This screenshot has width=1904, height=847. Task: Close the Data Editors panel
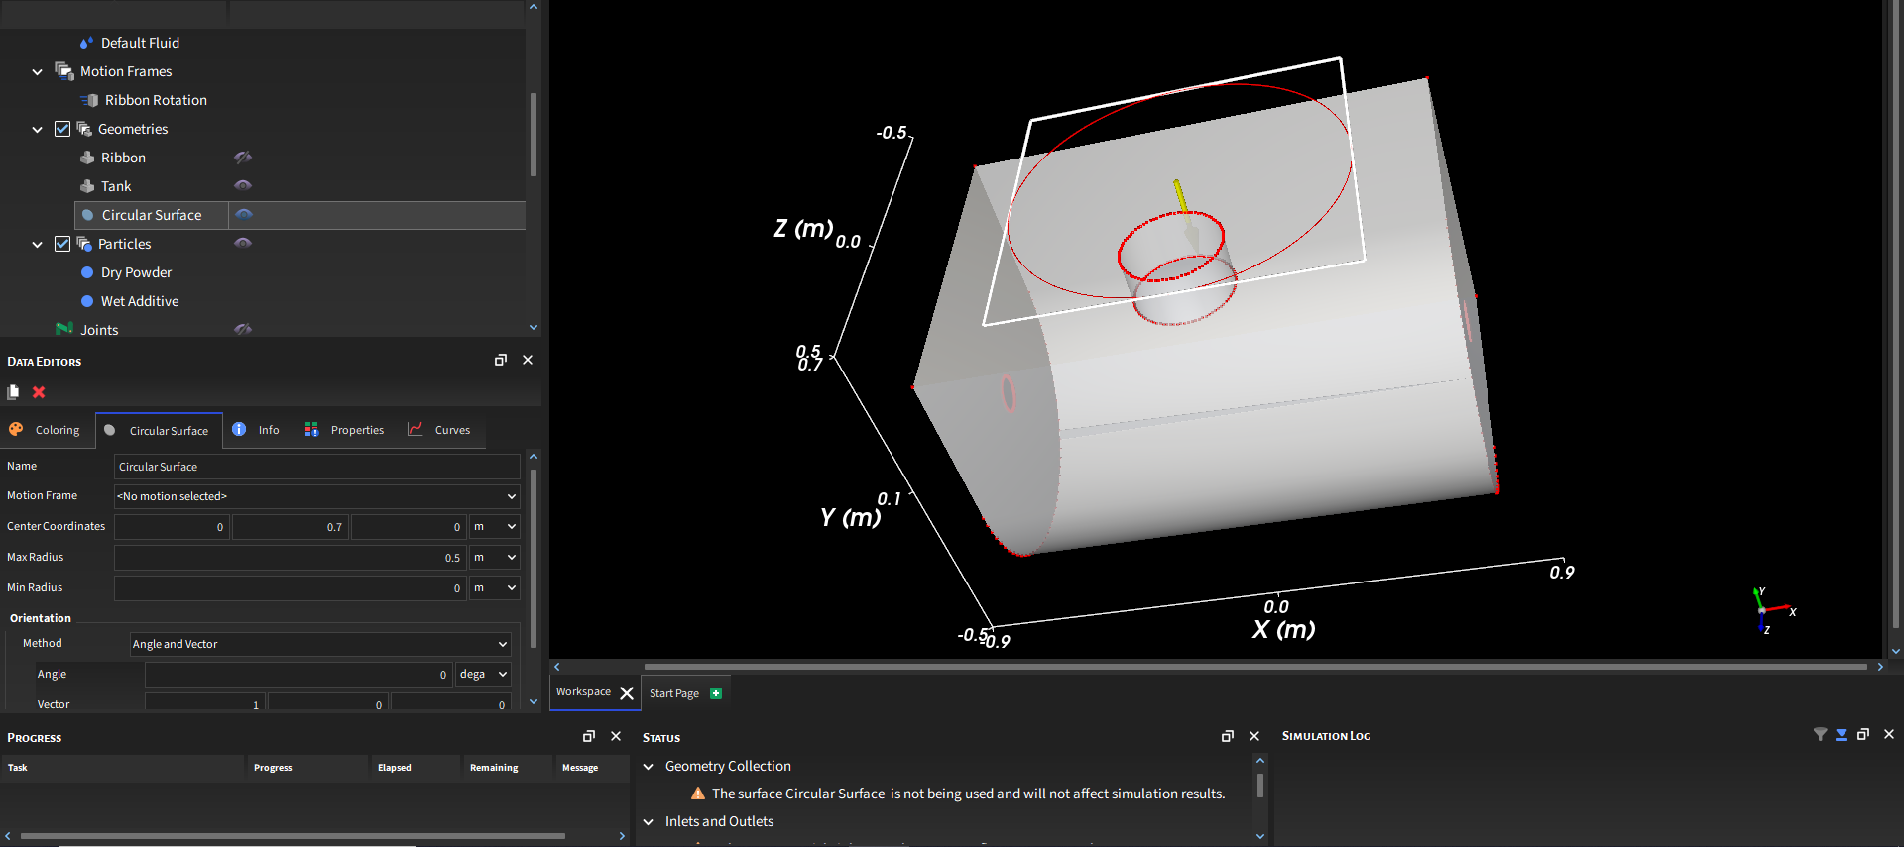click(x=528, y=360)
